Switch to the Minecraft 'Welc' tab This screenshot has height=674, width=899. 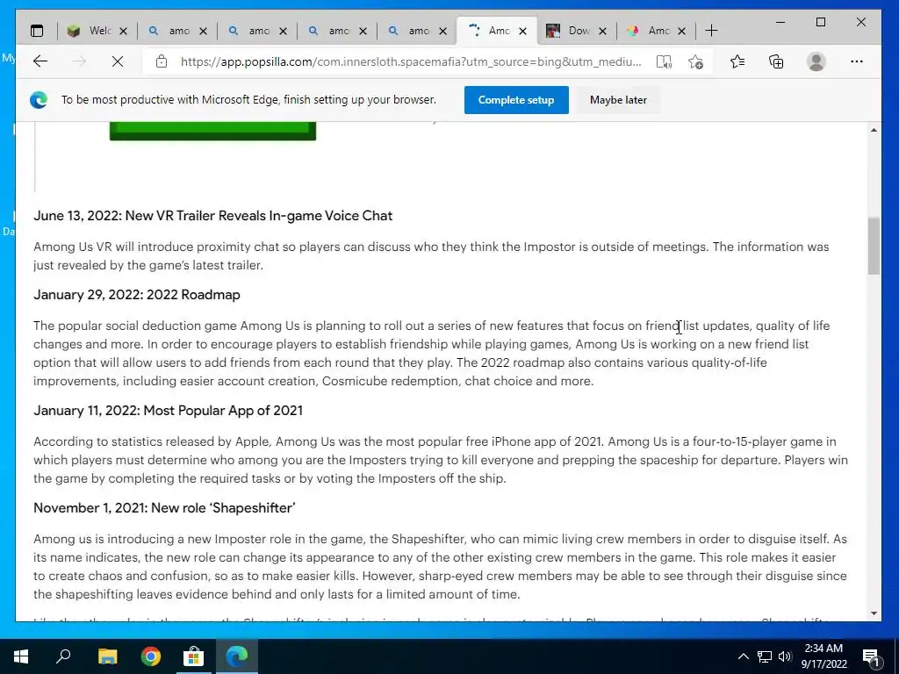click(97, 31)
